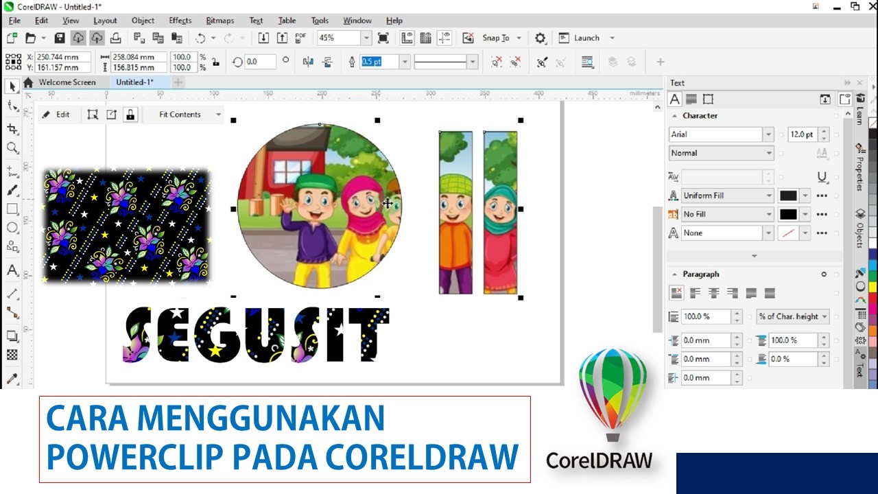The width and height of the screenshot is (878, 494).
Task: Select the Connector tool
Action: coord(12,312)
